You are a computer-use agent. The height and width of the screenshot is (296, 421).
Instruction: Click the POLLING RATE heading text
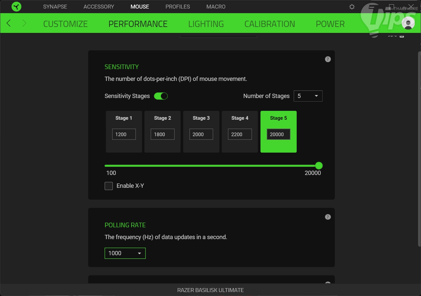click(125, 225)
